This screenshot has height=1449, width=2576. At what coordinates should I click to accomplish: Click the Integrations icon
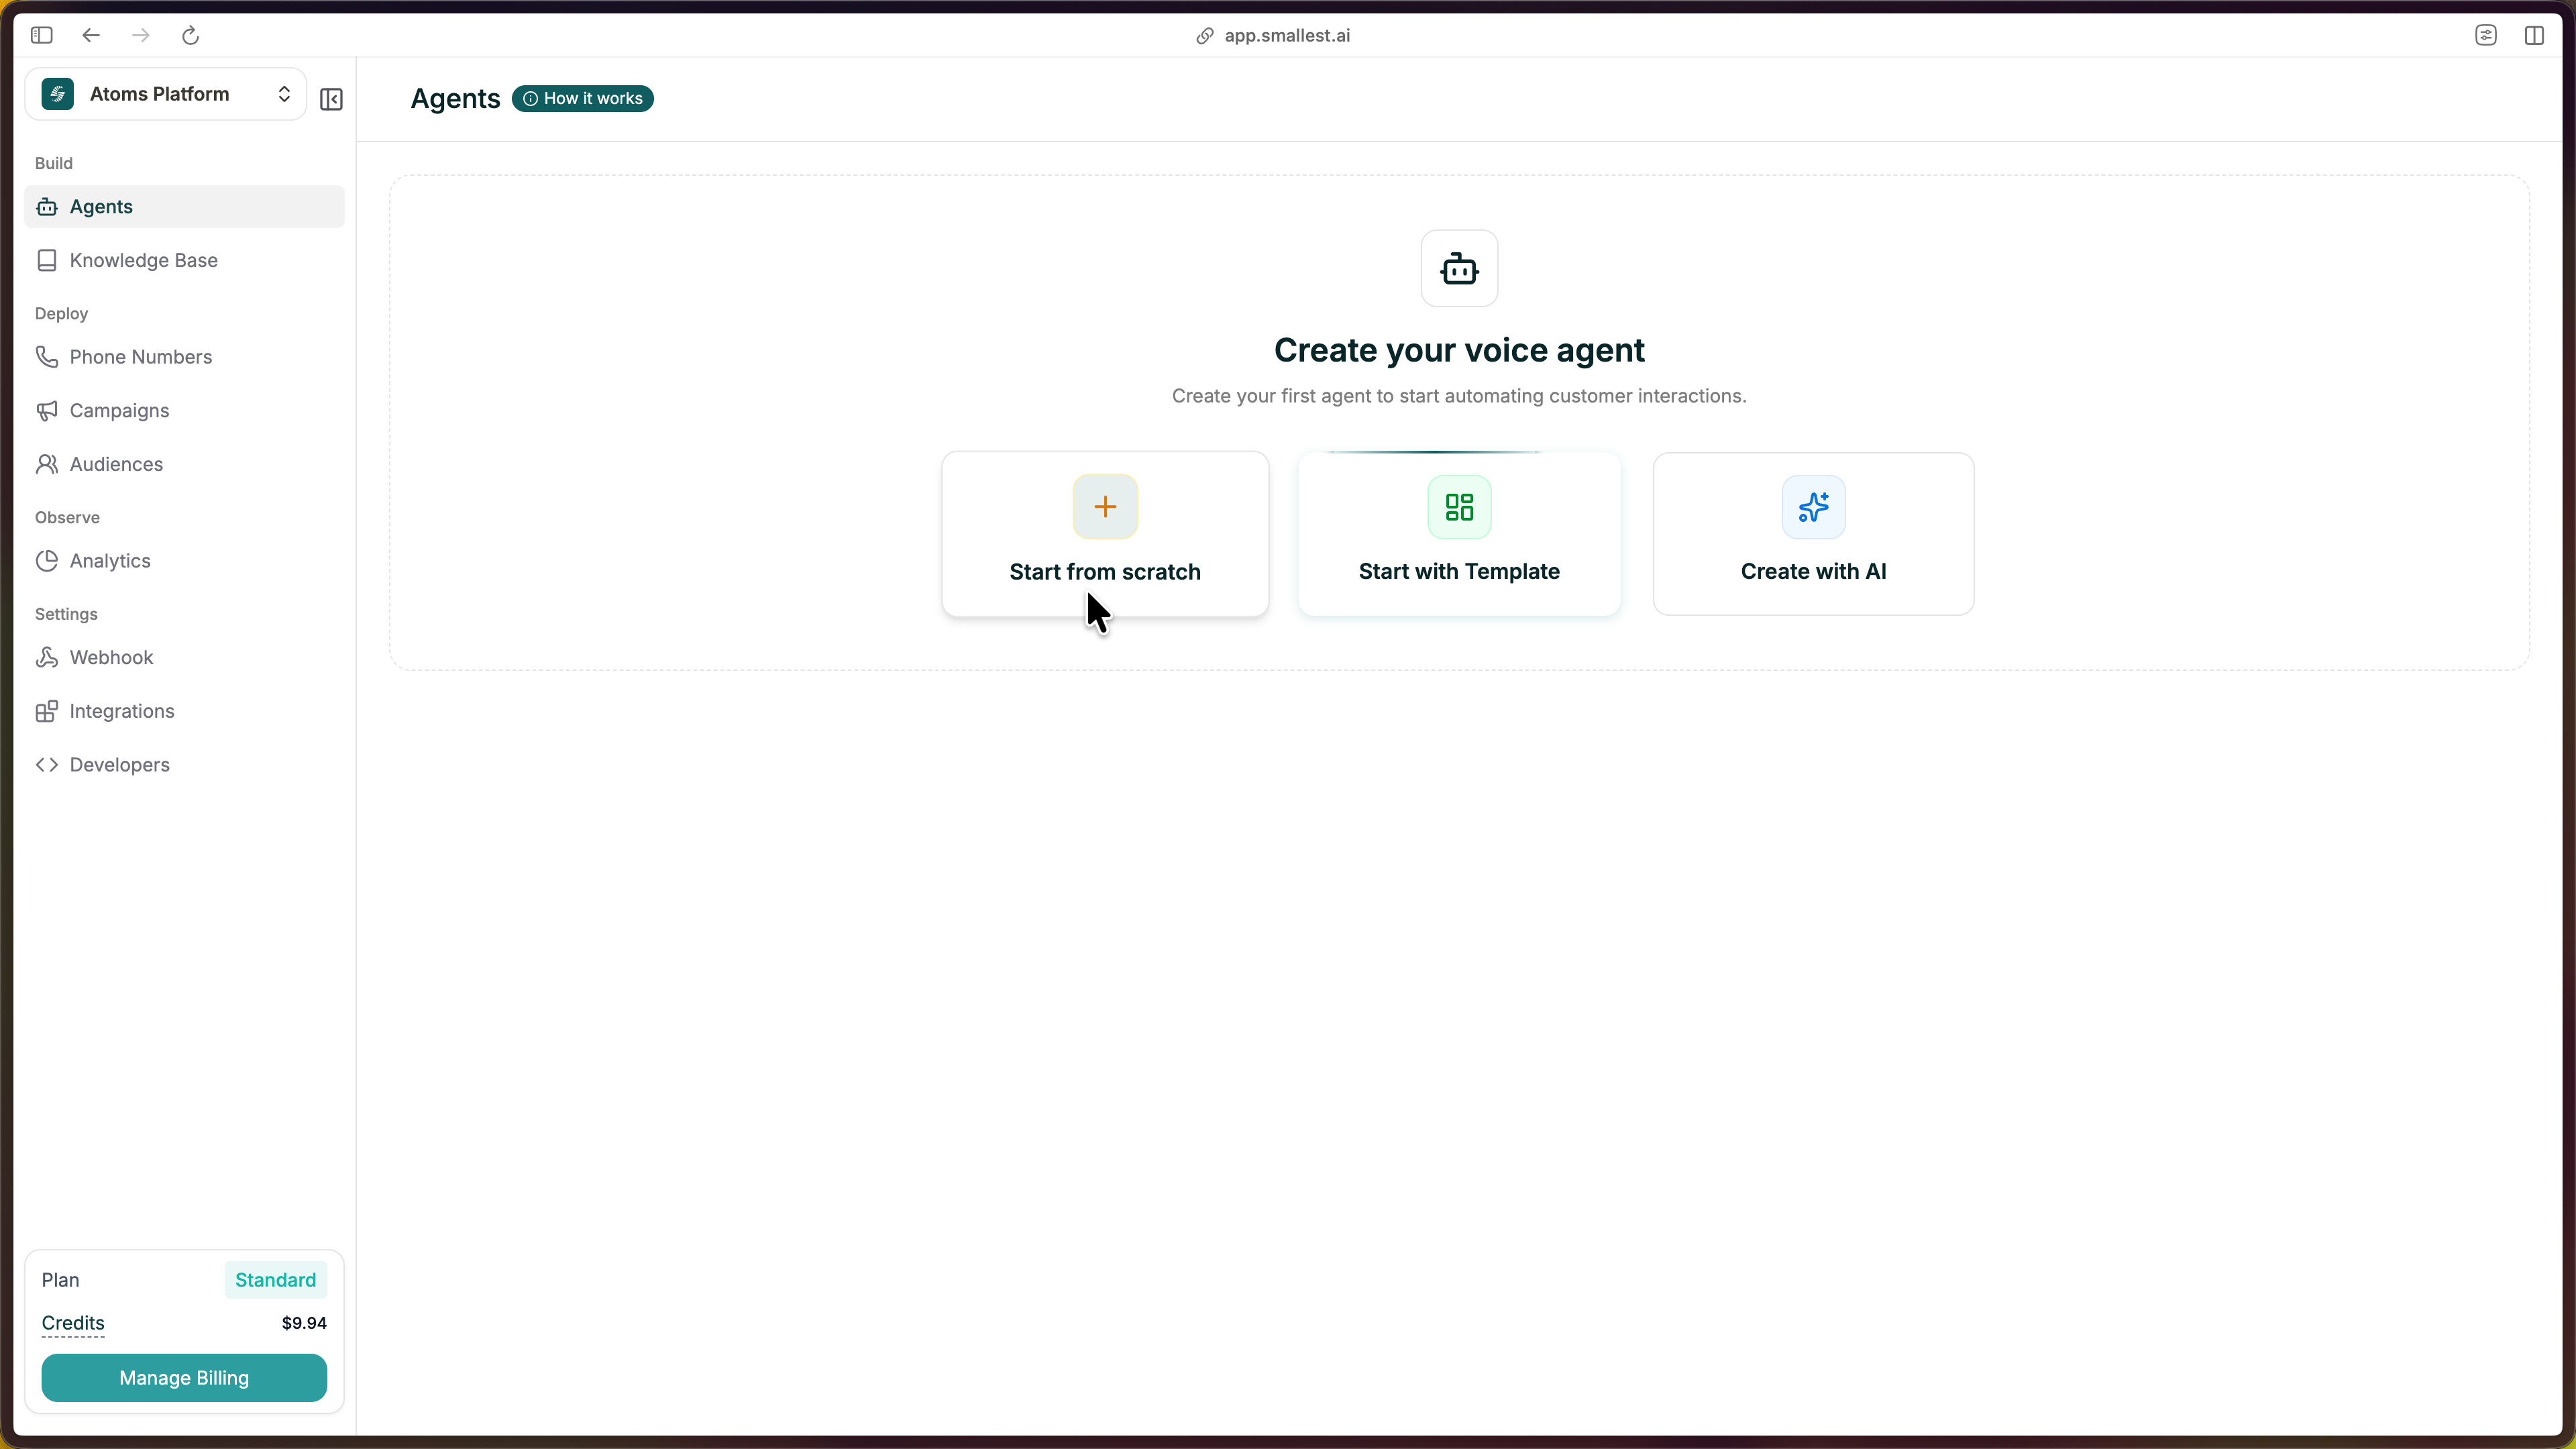(x=47, y=711)
